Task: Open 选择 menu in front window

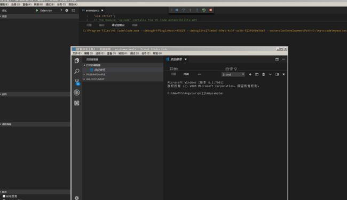Action: coord(100,53)
